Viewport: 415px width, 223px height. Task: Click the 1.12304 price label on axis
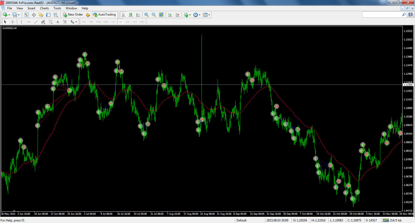pyautogui.click(x=408, y=85)
